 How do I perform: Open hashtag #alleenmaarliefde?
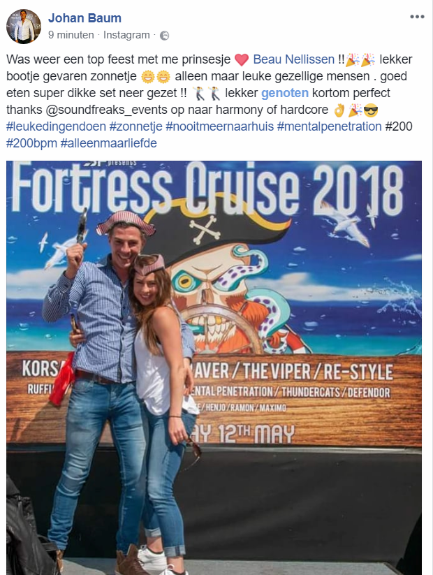[108, 143]
